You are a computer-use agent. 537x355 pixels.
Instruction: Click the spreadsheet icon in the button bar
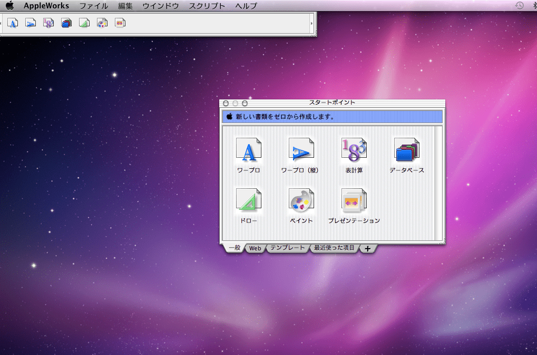tap(48, 23)
